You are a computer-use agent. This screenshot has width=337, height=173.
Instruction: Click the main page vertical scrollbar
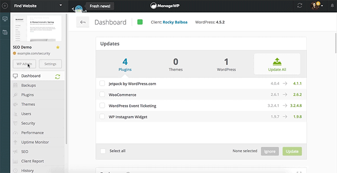pos(336,43)
